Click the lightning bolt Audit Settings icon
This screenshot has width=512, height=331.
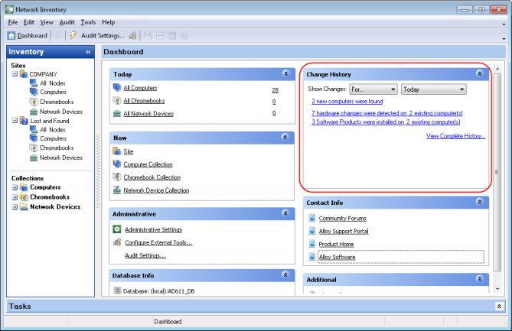coord(73,35)
